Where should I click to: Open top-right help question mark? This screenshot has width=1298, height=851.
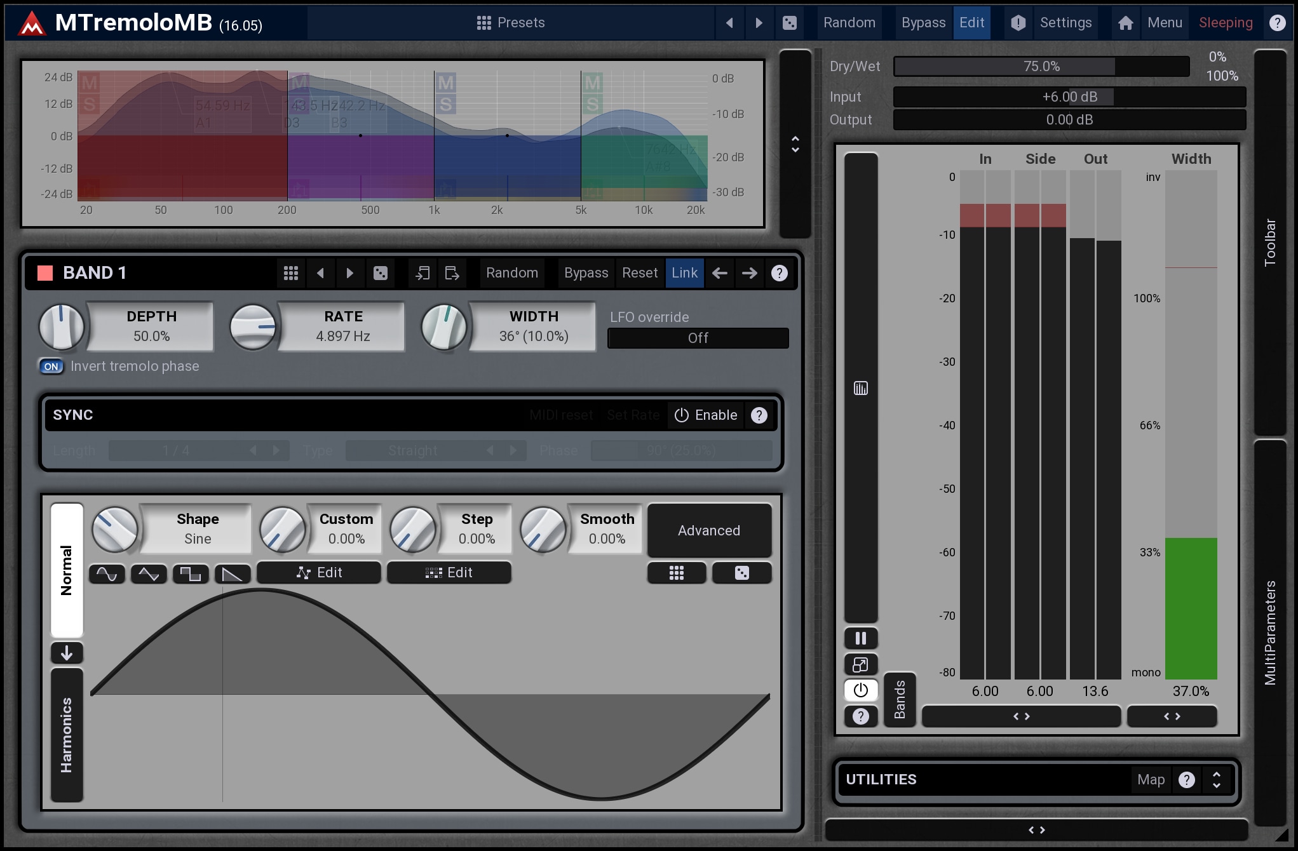pyautogui.click(x=1277, y=23)
